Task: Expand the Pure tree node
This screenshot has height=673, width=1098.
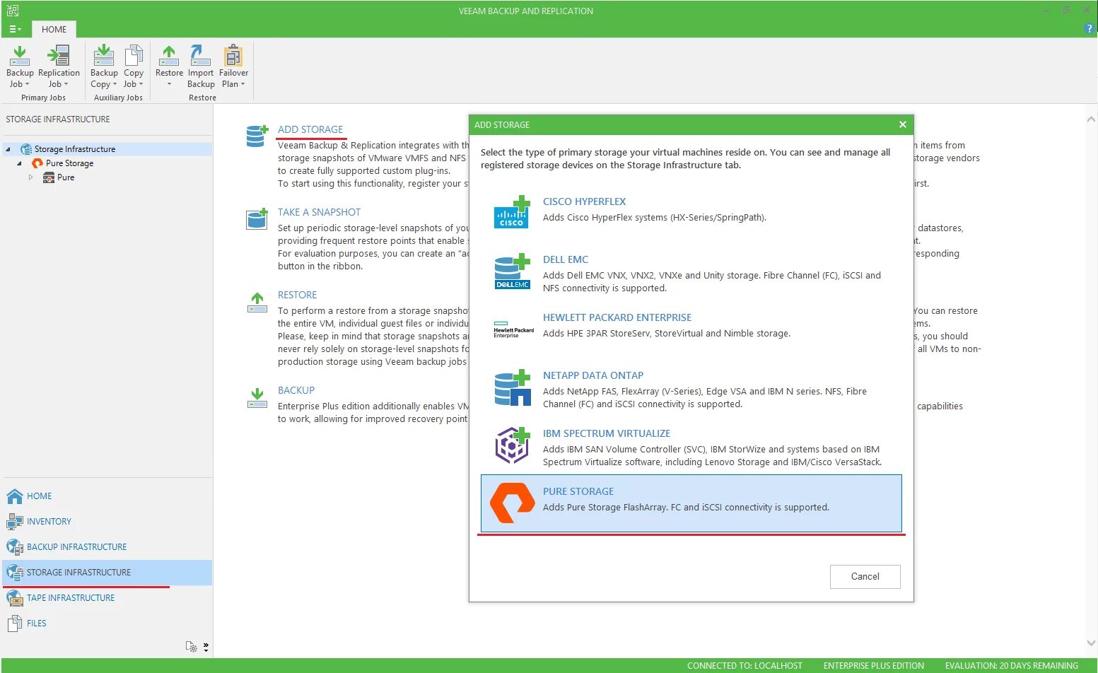Action: [x=30, y=177]
